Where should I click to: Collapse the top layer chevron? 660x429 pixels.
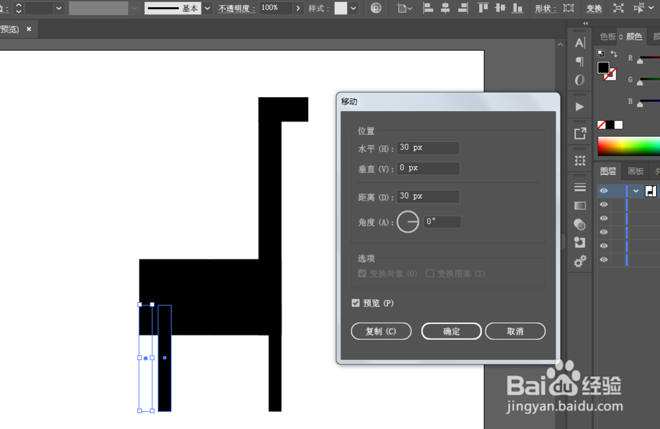pos(636,191)
